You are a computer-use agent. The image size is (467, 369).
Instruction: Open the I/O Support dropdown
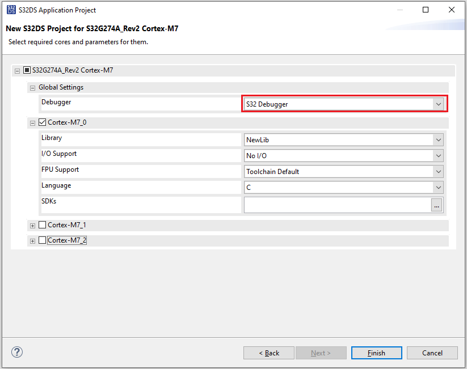[x=438, y=155]
